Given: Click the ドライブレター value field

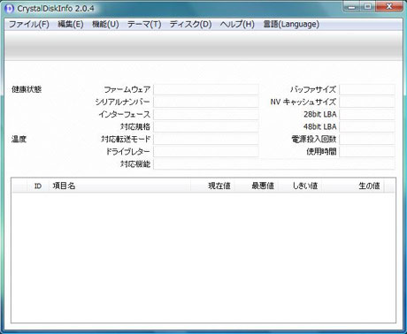Looking at the screenshot, I should [206, 151].
